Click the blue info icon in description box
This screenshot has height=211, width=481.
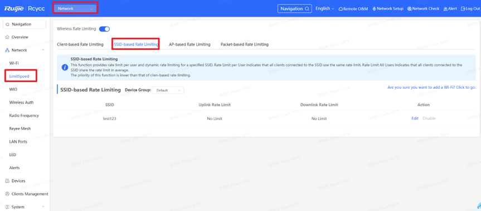point(65,67)
